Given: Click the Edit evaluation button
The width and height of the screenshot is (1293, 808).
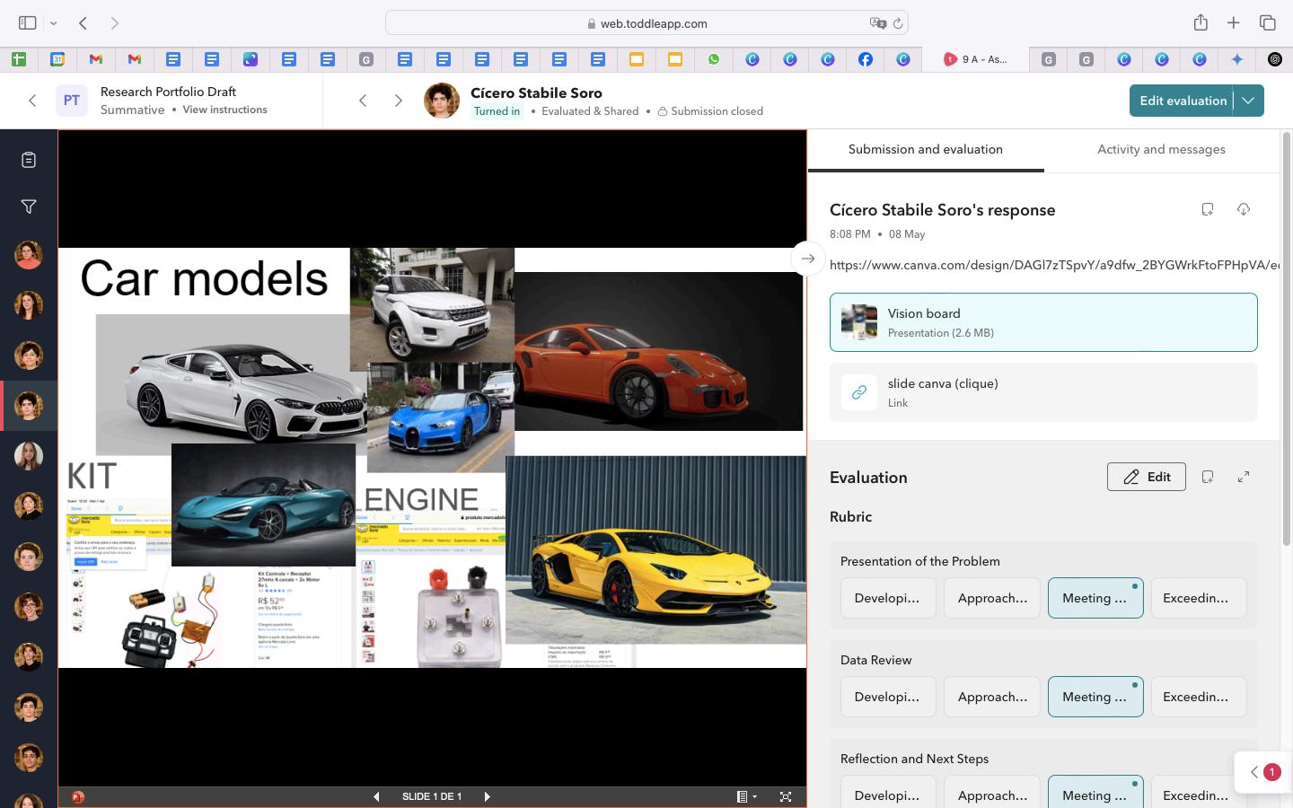Looking at the screenshot, I should coord(1183,101).
